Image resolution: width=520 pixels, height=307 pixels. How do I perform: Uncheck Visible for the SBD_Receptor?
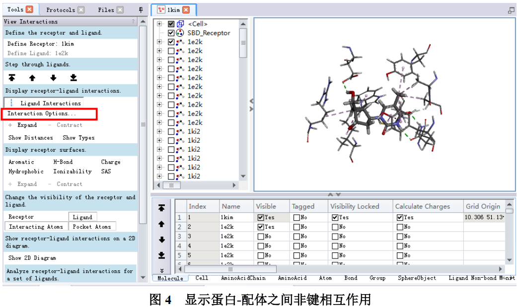pos(171,33)
